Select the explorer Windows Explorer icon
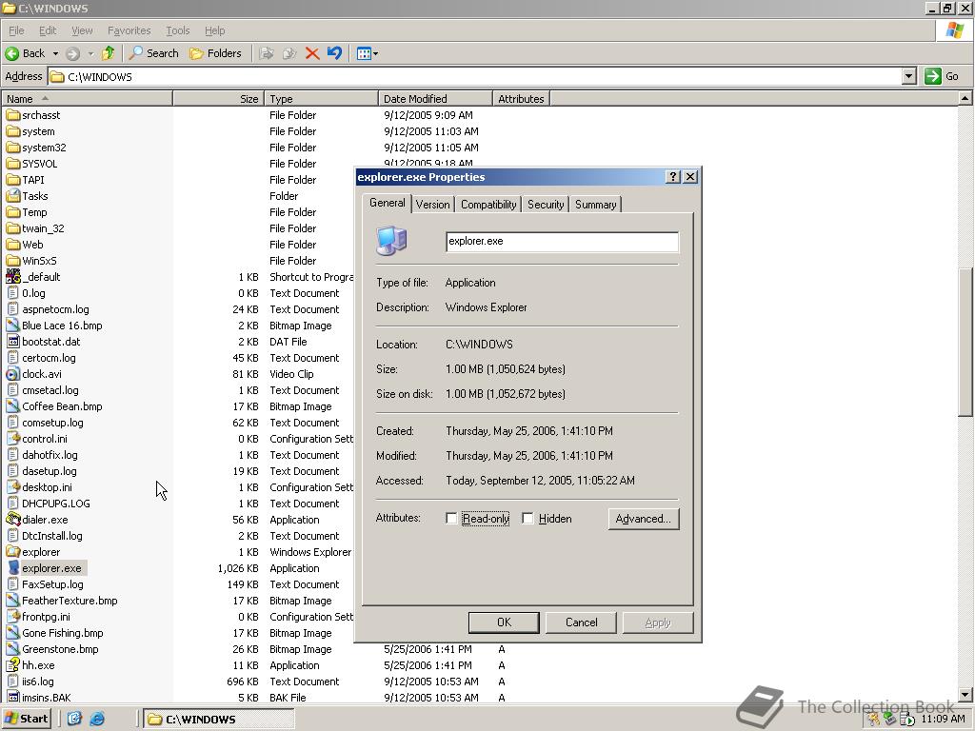The height and width of the screenshot is (731, 975). 13,551
